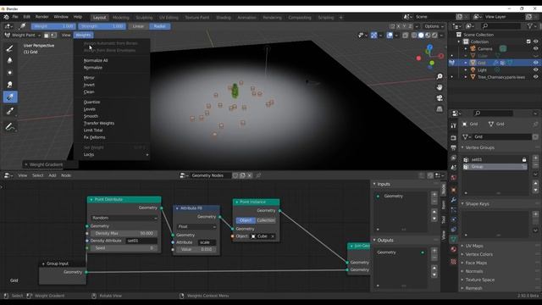Screen dimensions: 542x305
Task: Toggle X-ray view in viewport header
Action: [405, 36]
